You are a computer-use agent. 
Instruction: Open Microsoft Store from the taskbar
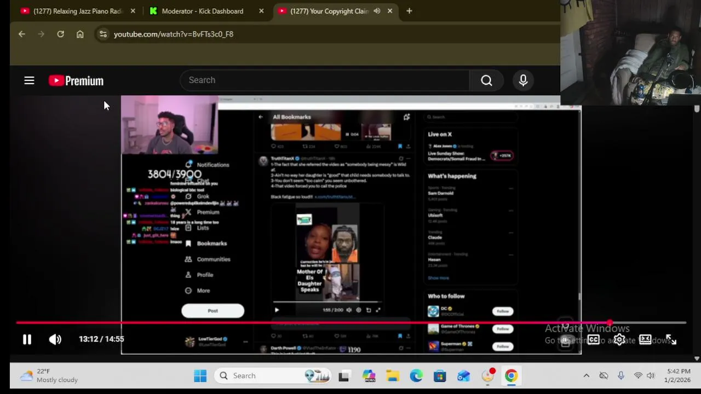440,376
